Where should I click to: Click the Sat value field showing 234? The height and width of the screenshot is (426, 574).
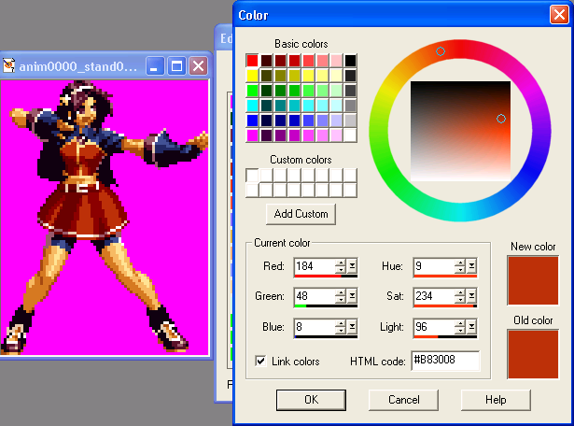434,296
